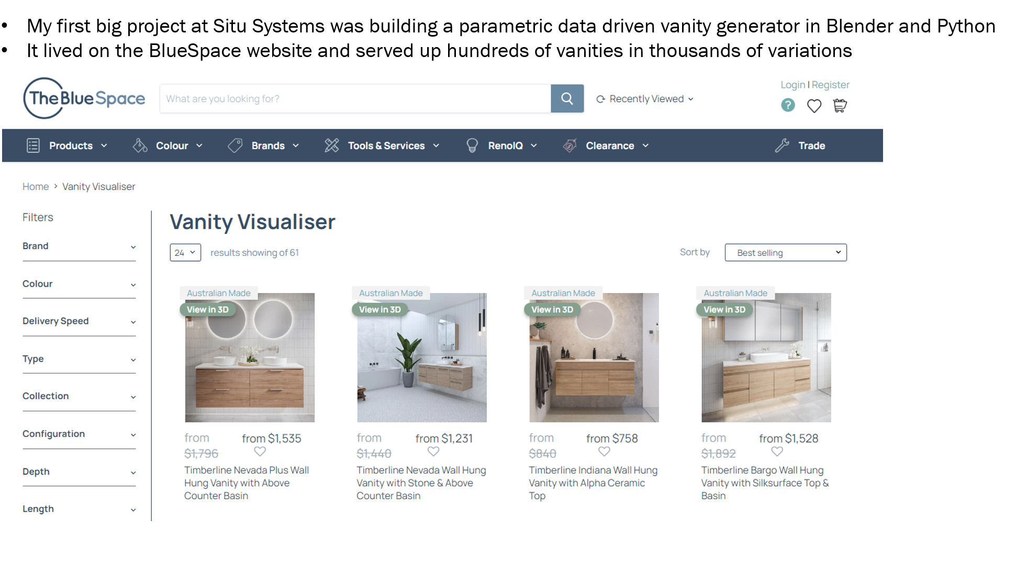Open the Tools & Services menu

(383, 146)
